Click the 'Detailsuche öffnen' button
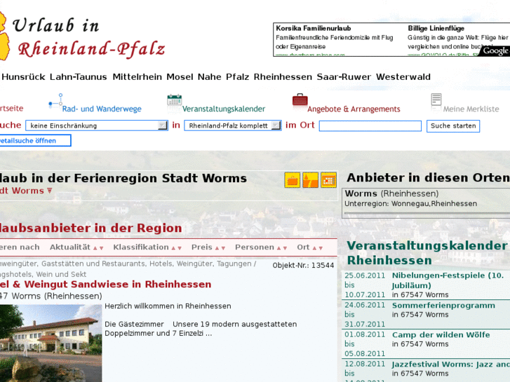 [x=35, y=140]
